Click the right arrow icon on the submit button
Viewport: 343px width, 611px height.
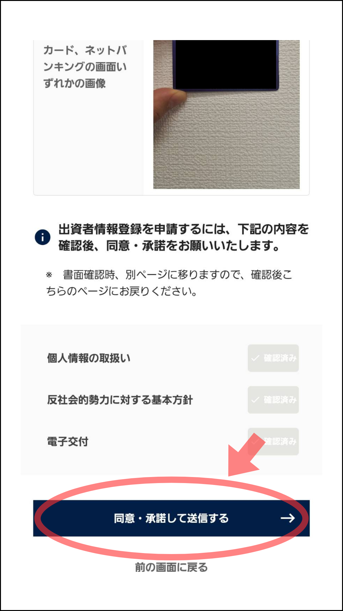tap(288, 518)
